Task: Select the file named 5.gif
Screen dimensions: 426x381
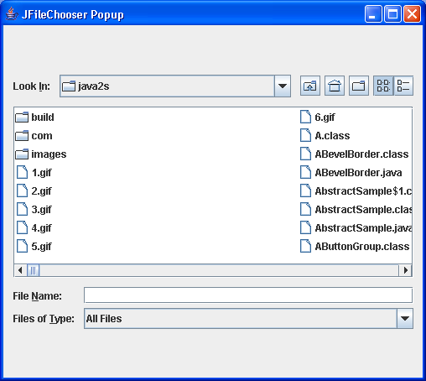Action: tap(42, 247)
